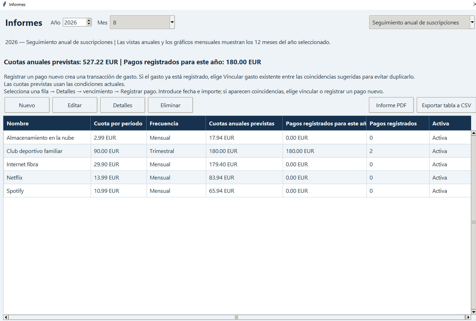Select the Club deportivo familiar row
This screenshot has height=321, width=476.
(x=237, y=151)
